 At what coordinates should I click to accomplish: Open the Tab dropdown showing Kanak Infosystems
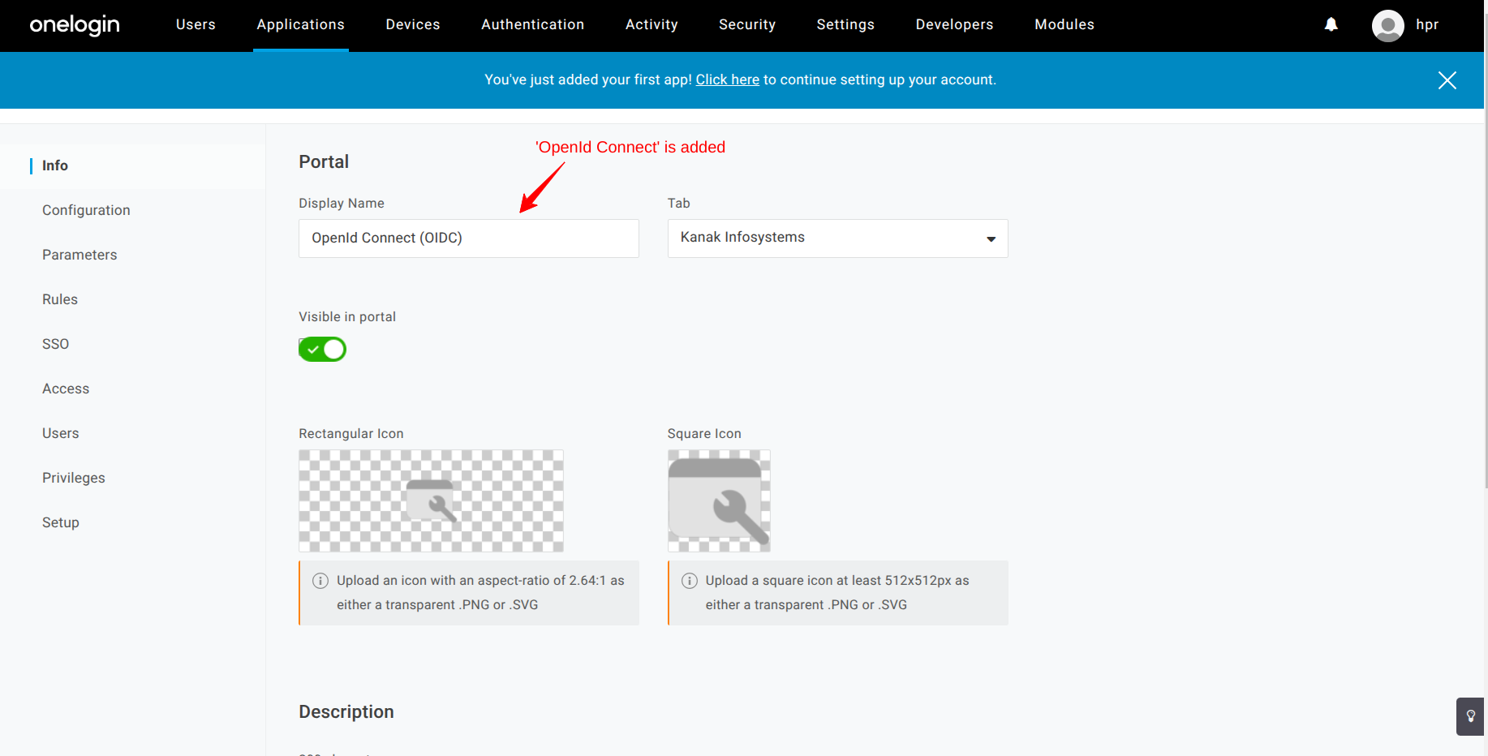837,238
